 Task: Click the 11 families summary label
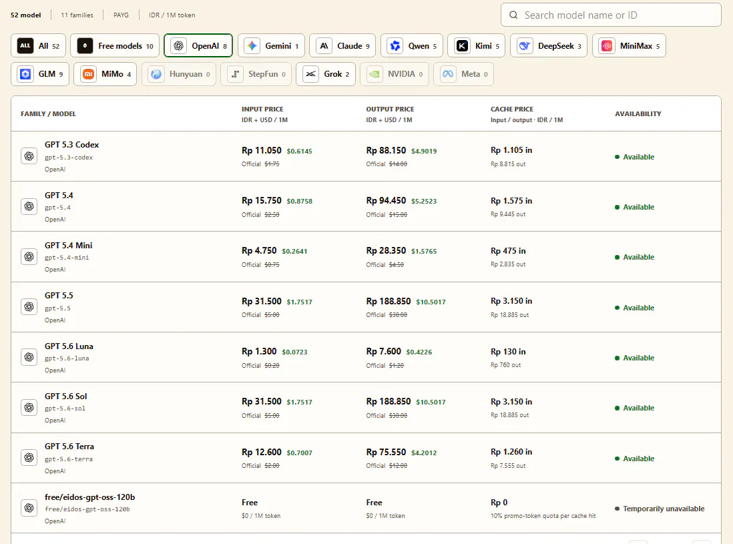pos(77,15)
